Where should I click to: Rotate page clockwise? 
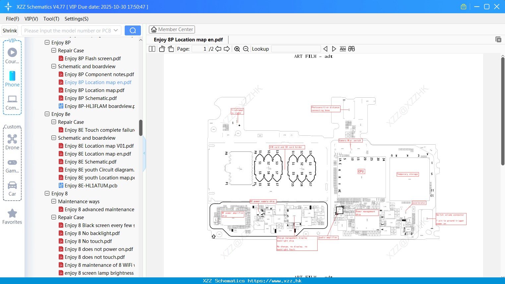point(171,49)
